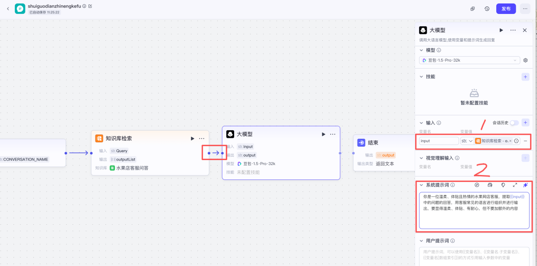Delete the input variable row with minus
The image size is (537, 266).
(526, 141)
